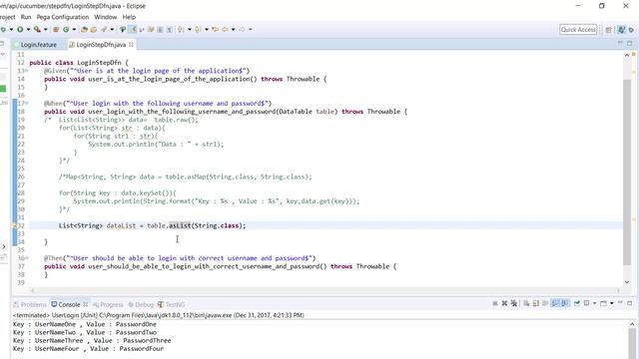Click the Pin Console icon
Viewport: 639px width, 359px height.
click(x=577, y=303)
